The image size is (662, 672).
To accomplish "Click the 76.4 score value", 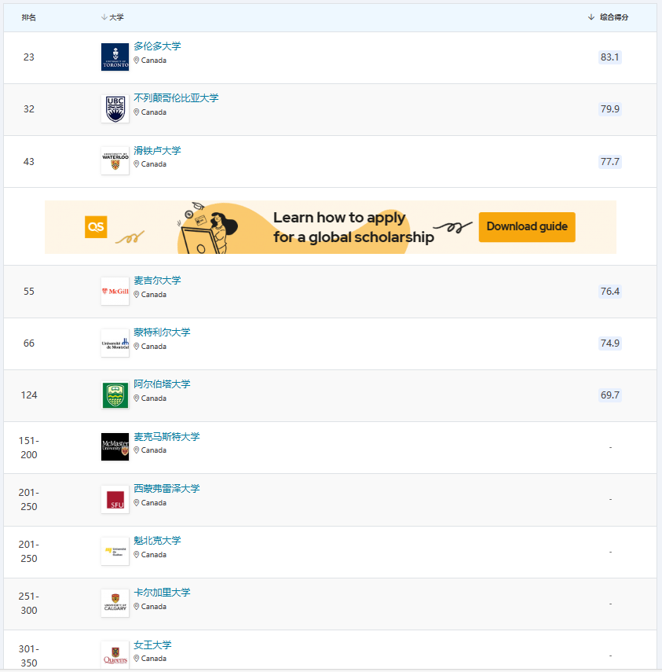I will coord(609,292).
